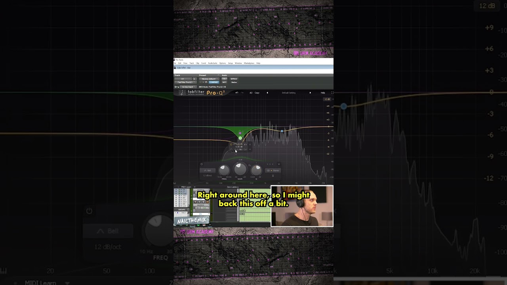
Task: Click the 1.981 Q value in popup
Action: 240,150
